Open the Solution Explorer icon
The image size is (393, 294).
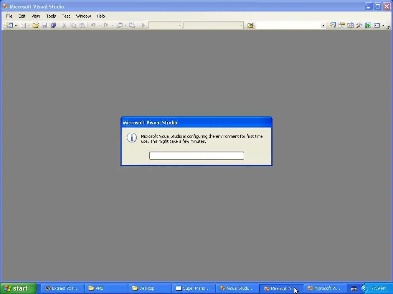point(333,25)
